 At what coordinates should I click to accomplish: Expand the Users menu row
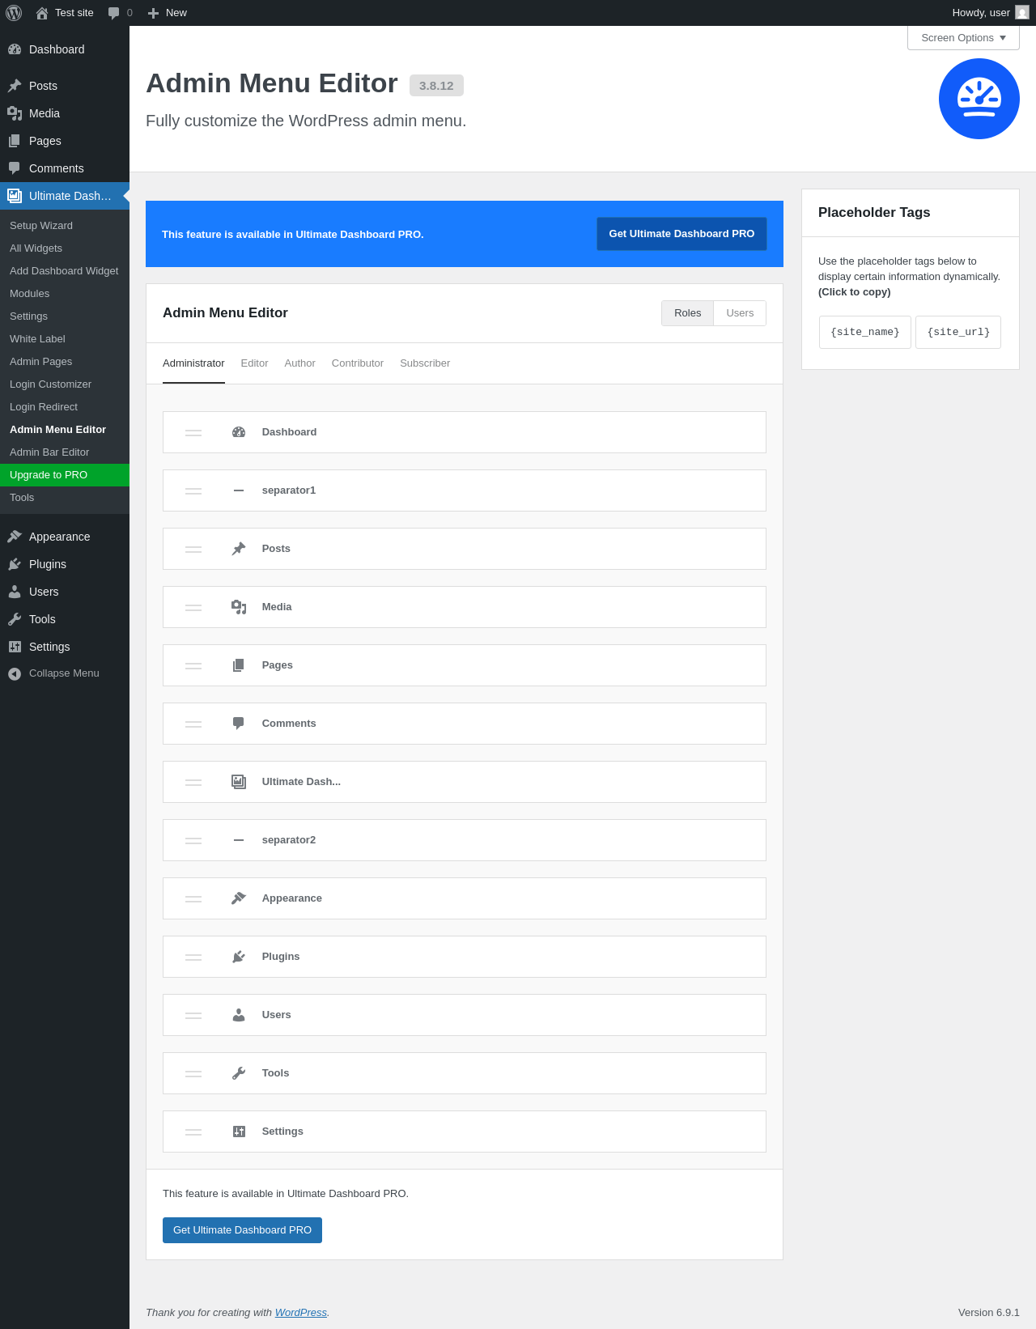point(465,1015)
